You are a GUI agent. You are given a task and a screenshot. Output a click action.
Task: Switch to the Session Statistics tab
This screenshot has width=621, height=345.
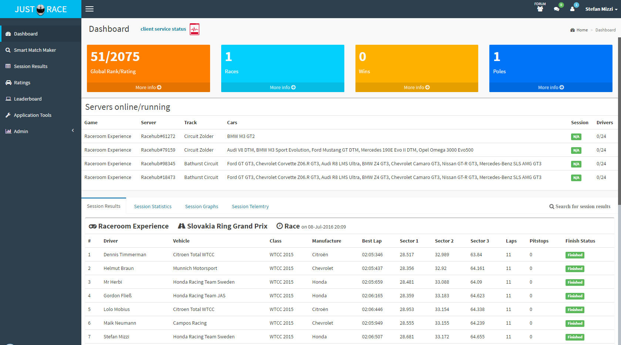pyautogui.click(x=153, y=206)
